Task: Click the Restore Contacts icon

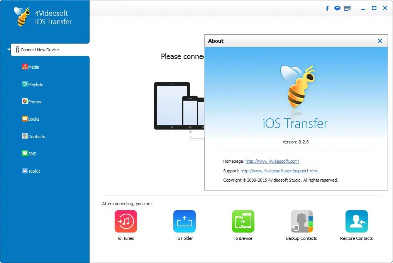Action: tap(357, 221)
